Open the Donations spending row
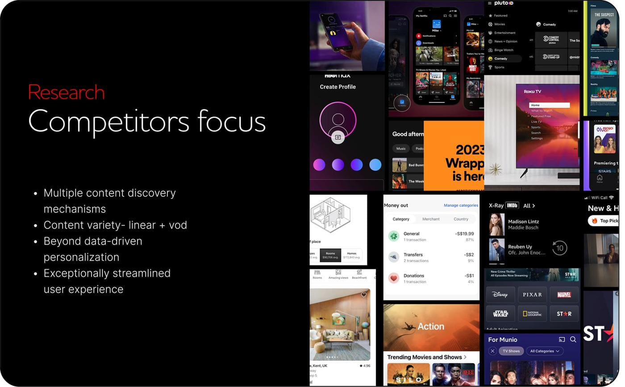The height and width of the screenshot is (387, 625). pyautogui.click(x=431, y=278)
